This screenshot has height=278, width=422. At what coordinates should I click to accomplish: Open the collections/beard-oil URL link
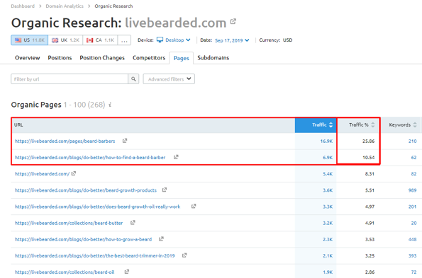pyautogui.click(x=65, y=272)
